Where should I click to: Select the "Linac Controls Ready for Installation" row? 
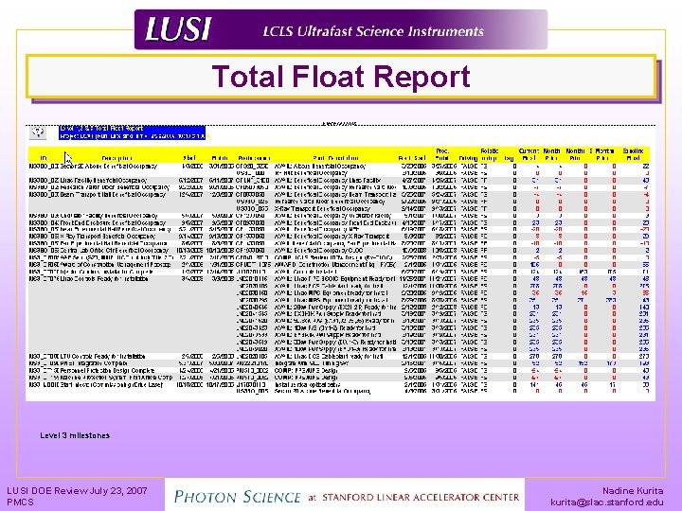click(339, 279)
